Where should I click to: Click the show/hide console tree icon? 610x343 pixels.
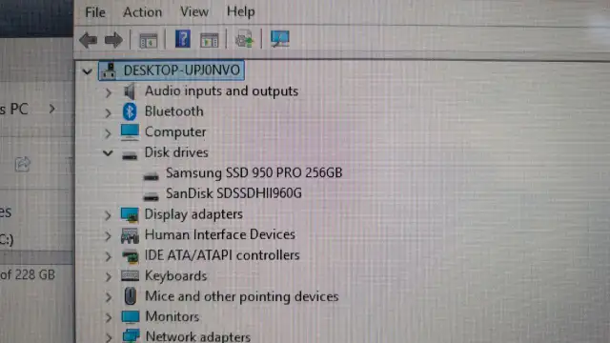coord(149,40)
